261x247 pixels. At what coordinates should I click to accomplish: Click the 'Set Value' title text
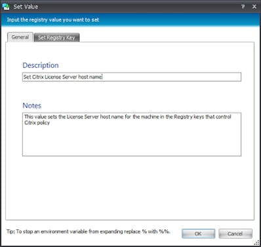[x=26, y=7]
